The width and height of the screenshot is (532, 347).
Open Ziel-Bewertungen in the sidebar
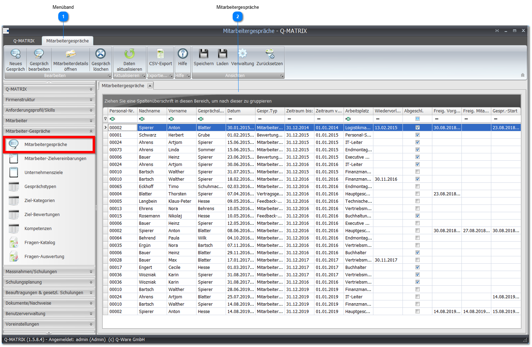tap(49, 215)
